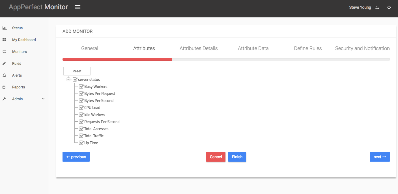Viewport: 398px width, 194px height.
Task: Click the previous button
Action: [x=76, y=157]
